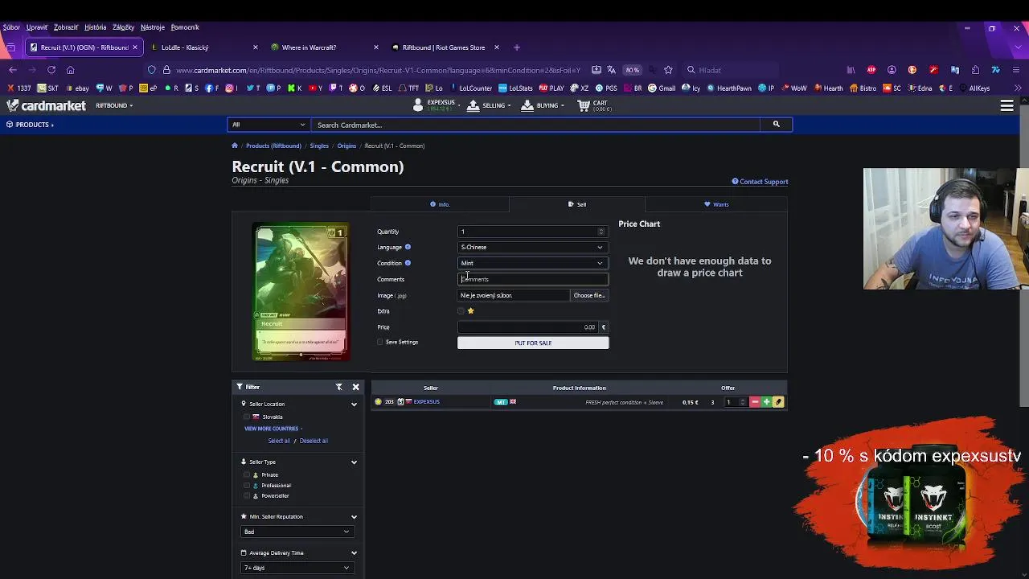Screen dimensions: 1029x579
Task: Click the Select all link
Action: (x=279, y=441)
